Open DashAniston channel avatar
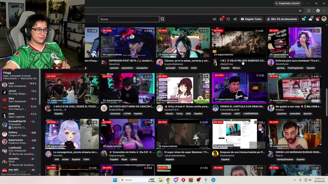The height and width of the screenshot is (184, 328). [215, 154]
